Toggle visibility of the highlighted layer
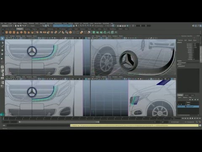 coord(178,107)
